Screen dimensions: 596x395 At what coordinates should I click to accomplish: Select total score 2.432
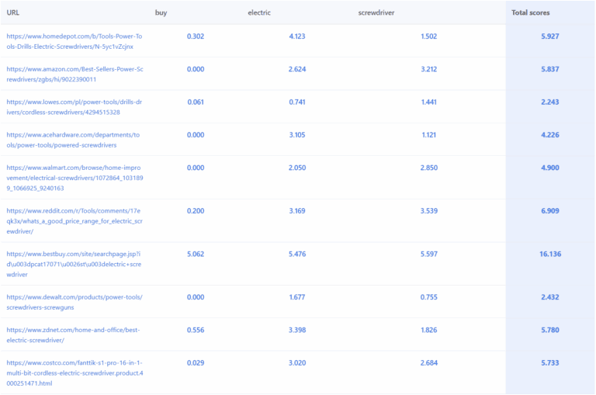click(x=550, y=297)
